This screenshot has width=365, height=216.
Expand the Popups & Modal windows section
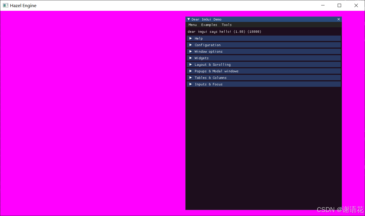coord(264,71)
